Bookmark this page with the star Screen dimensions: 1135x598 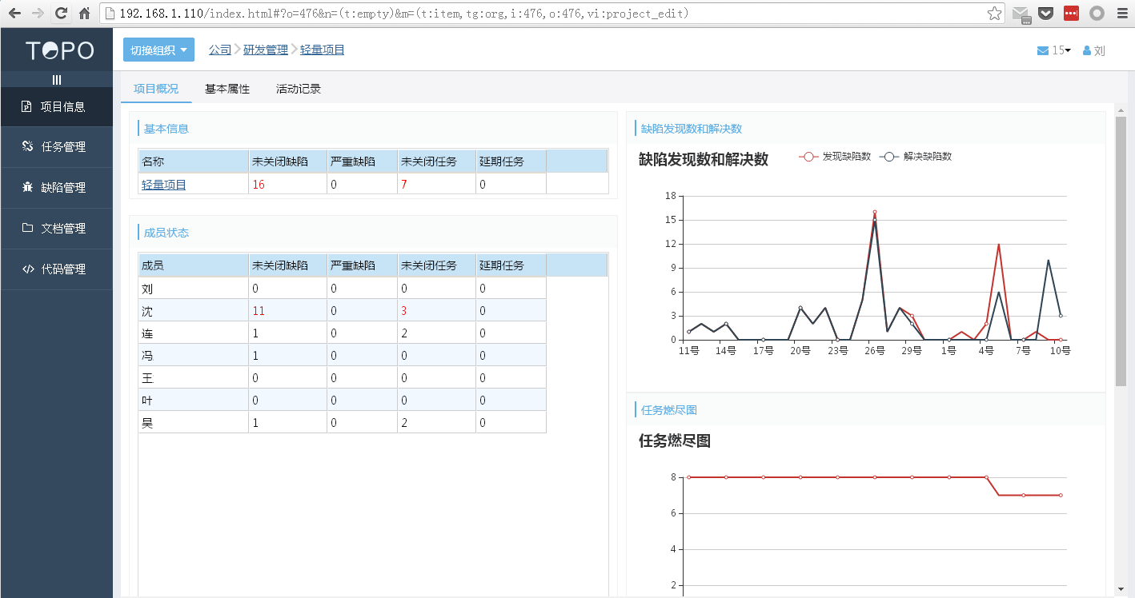pos(993,13)
